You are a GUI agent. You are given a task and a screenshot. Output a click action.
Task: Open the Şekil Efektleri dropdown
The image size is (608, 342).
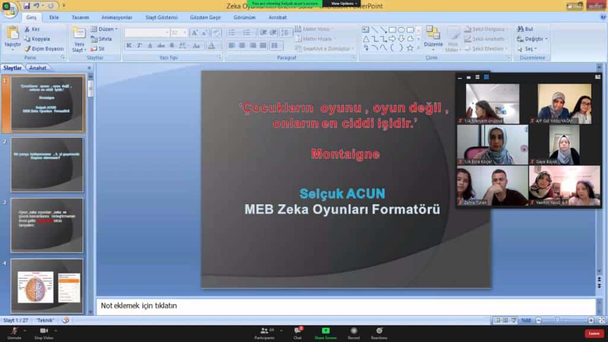[486, 49]
